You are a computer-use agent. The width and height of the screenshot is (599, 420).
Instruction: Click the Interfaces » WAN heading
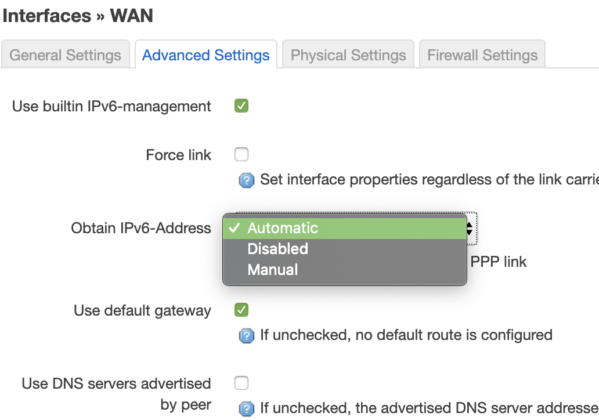click(x=78, y=16)
